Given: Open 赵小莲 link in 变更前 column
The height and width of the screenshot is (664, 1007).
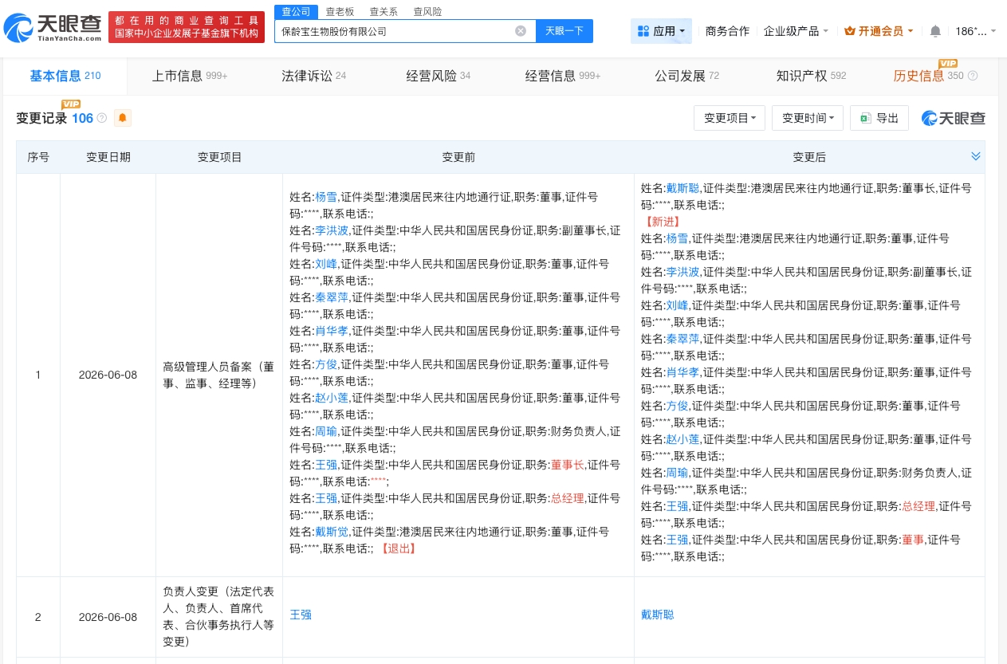Looking at the screenshot, I should tap(332, 398).
